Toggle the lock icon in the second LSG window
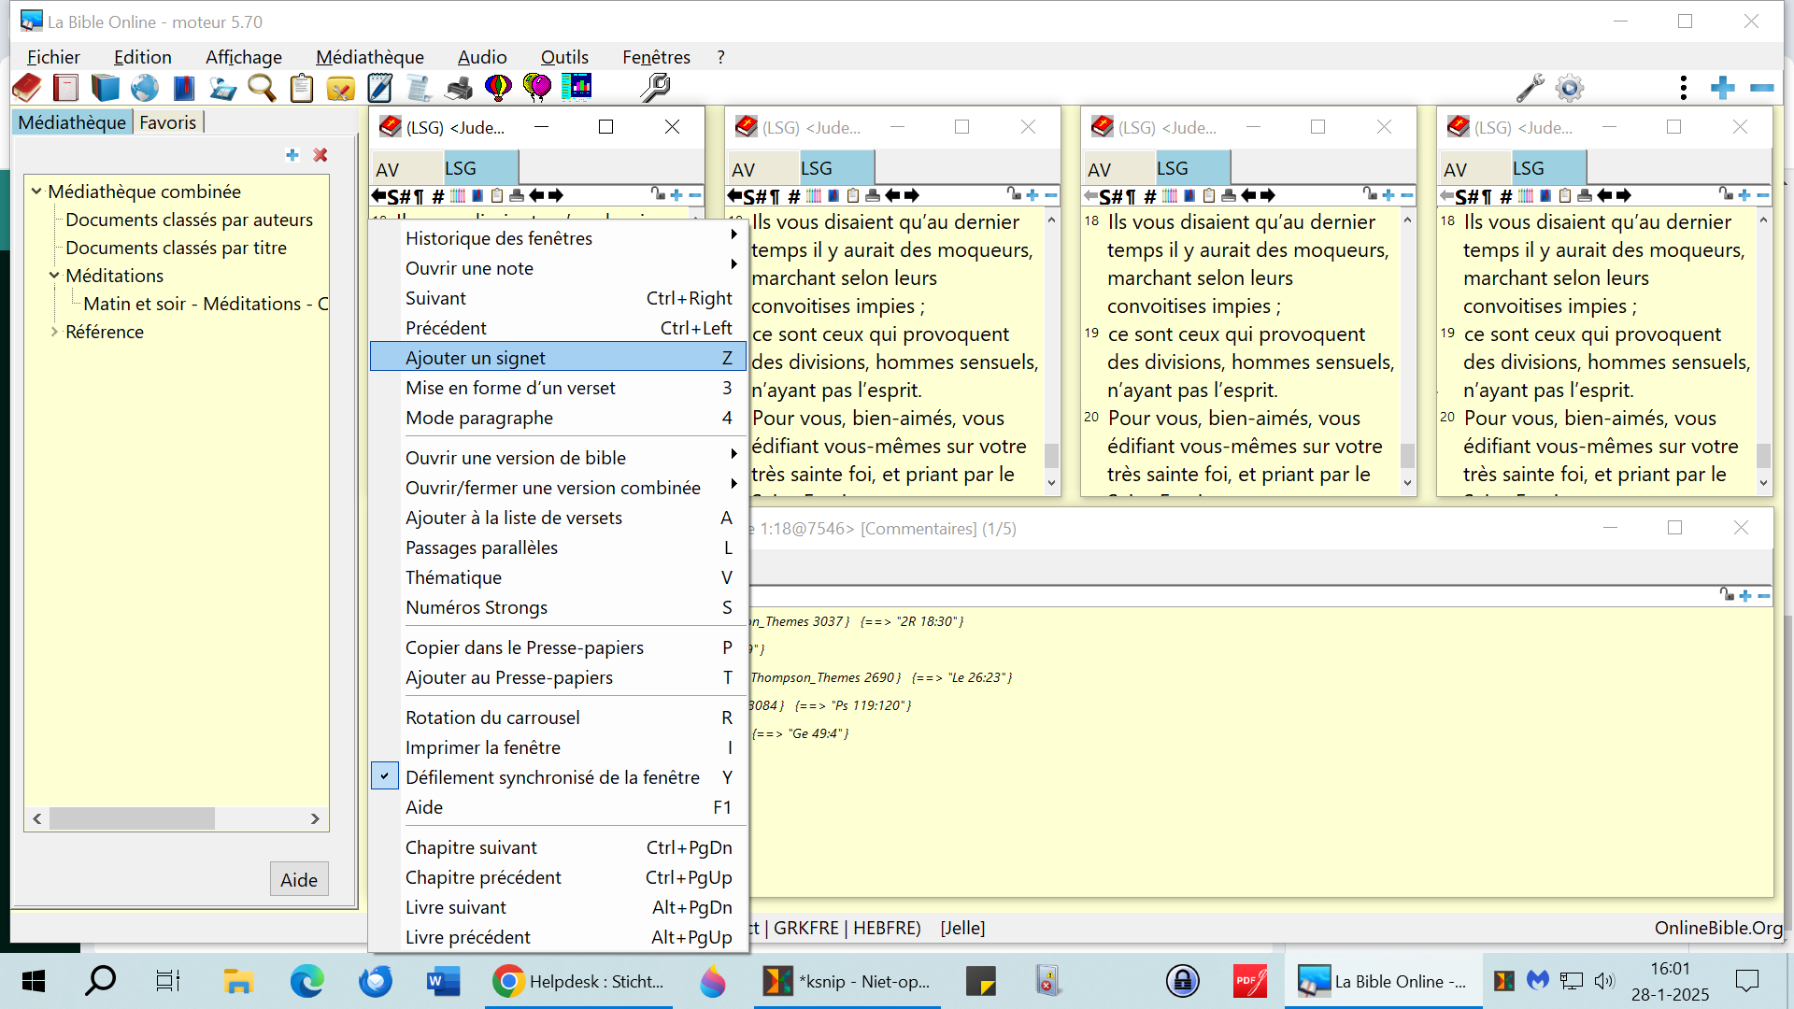This screenshot has width=1794, height=1009. [x=1014, y=194]
